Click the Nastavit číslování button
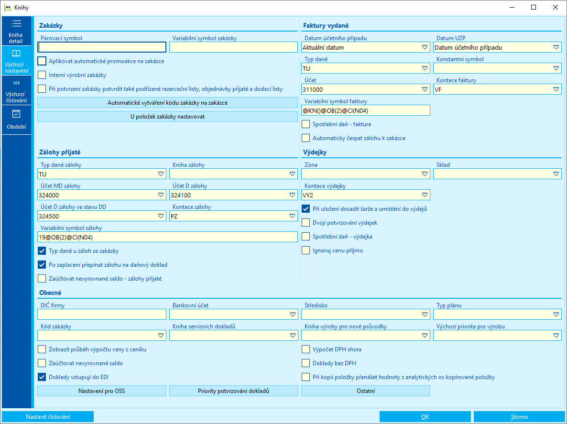The image size is (567, 424). 48,417
